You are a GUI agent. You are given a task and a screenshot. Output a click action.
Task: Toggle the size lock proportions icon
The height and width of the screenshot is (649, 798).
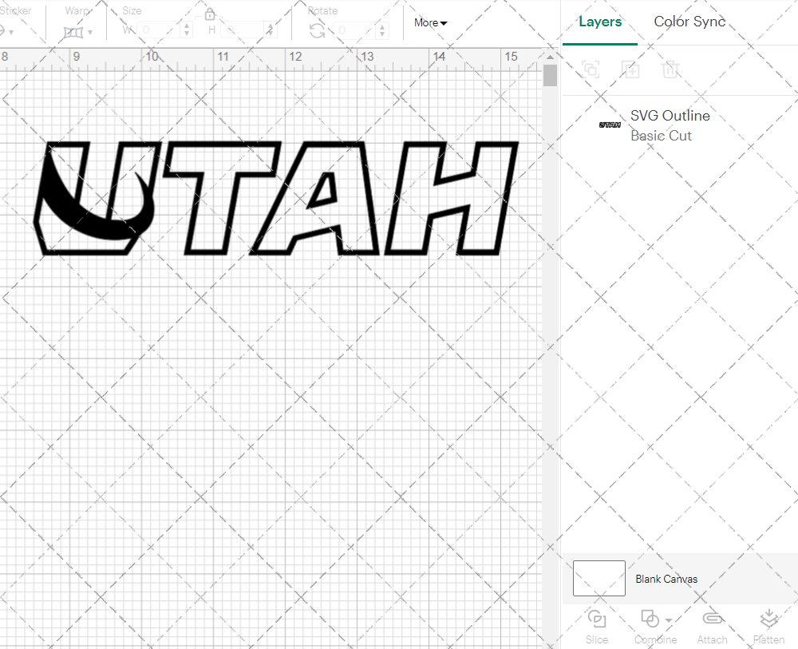pyautogui.click(x=210, y=14)
